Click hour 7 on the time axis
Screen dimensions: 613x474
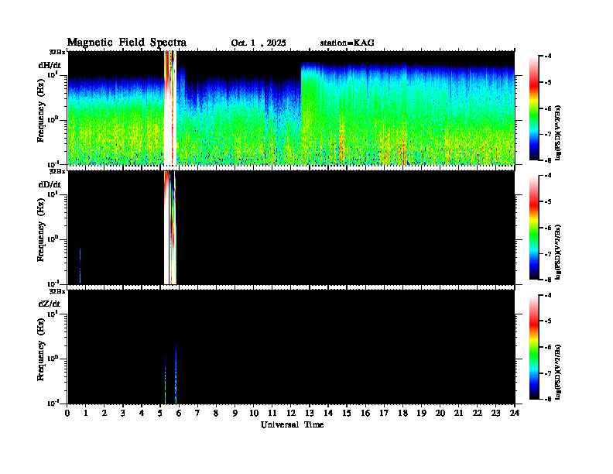tap(197, 414)
